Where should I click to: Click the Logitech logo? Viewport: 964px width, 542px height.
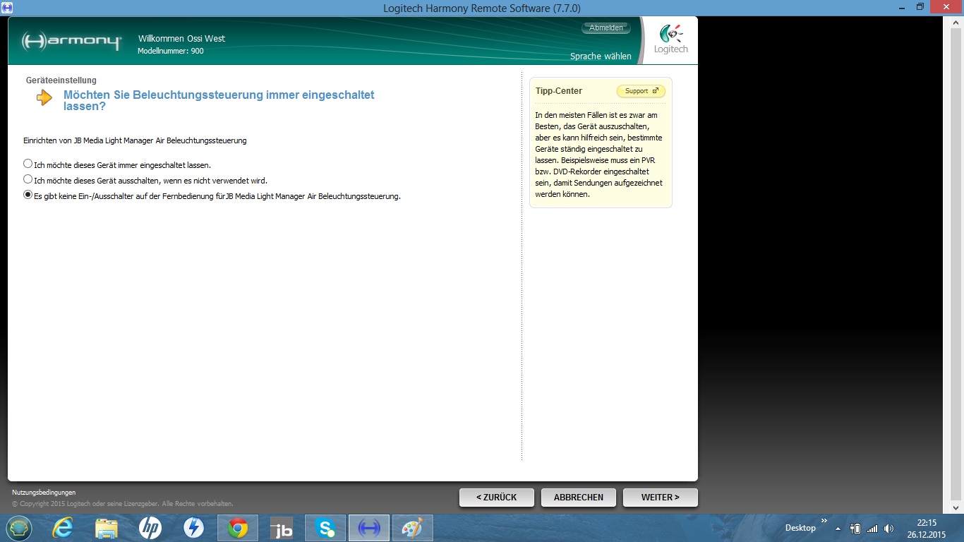[670, 40]
